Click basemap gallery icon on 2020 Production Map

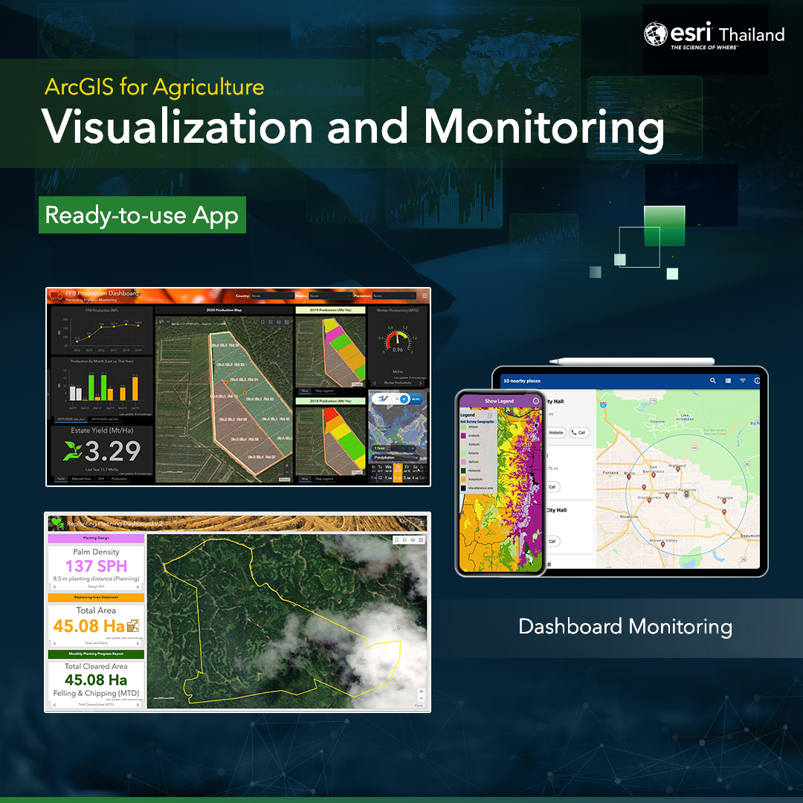[x=287, y=322]
